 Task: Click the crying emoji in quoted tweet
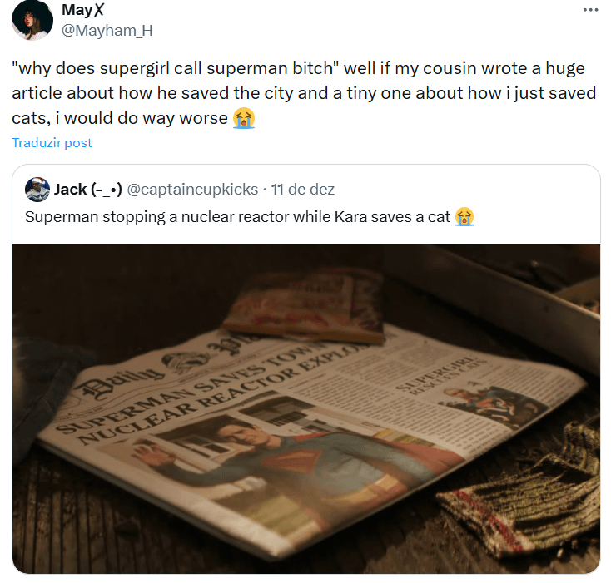coord(464,217)
